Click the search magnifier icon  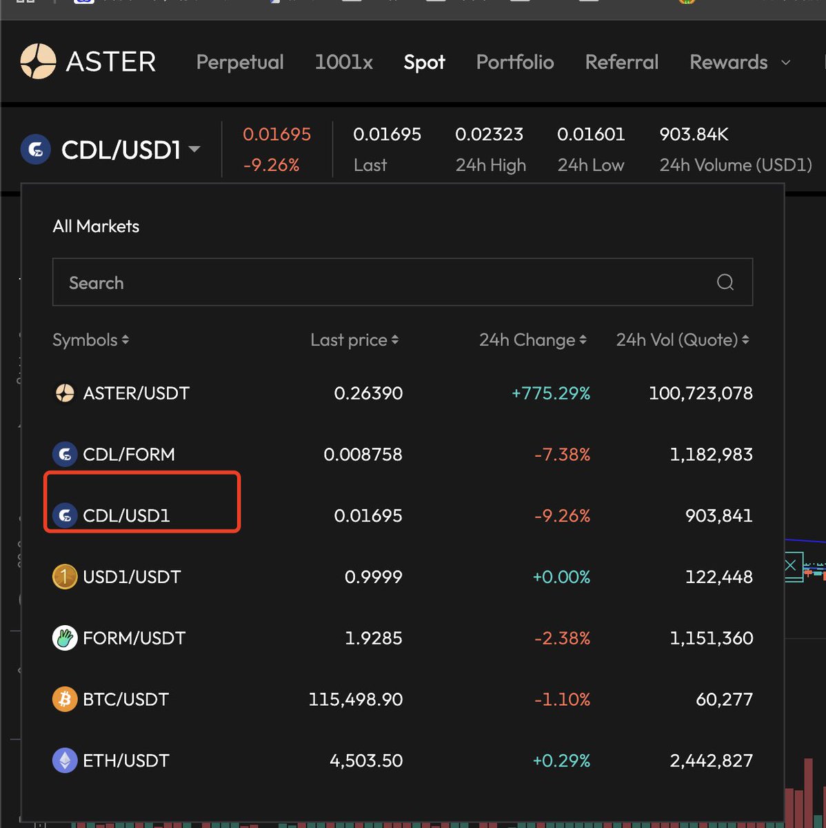[725, 282]
